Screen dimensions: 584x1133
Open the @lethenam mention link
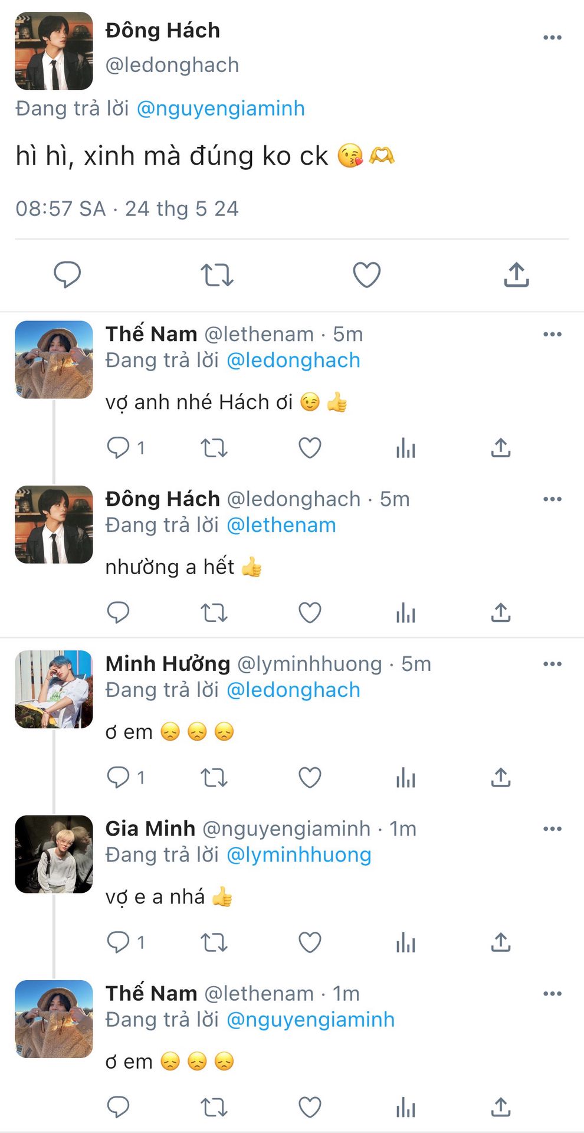click(281, 525)
